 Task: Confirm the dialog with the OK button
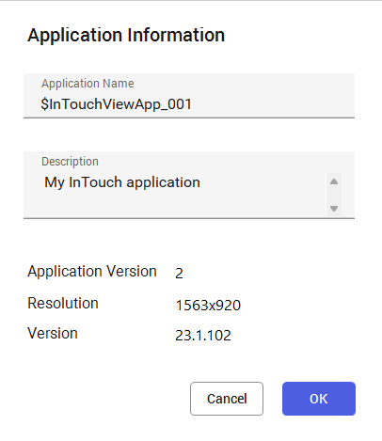click(319, 399)
